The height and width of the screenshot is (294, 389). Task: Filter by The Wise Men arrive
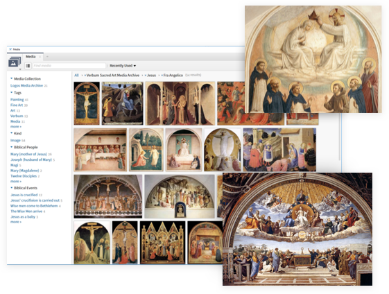(x=26, y=211)
